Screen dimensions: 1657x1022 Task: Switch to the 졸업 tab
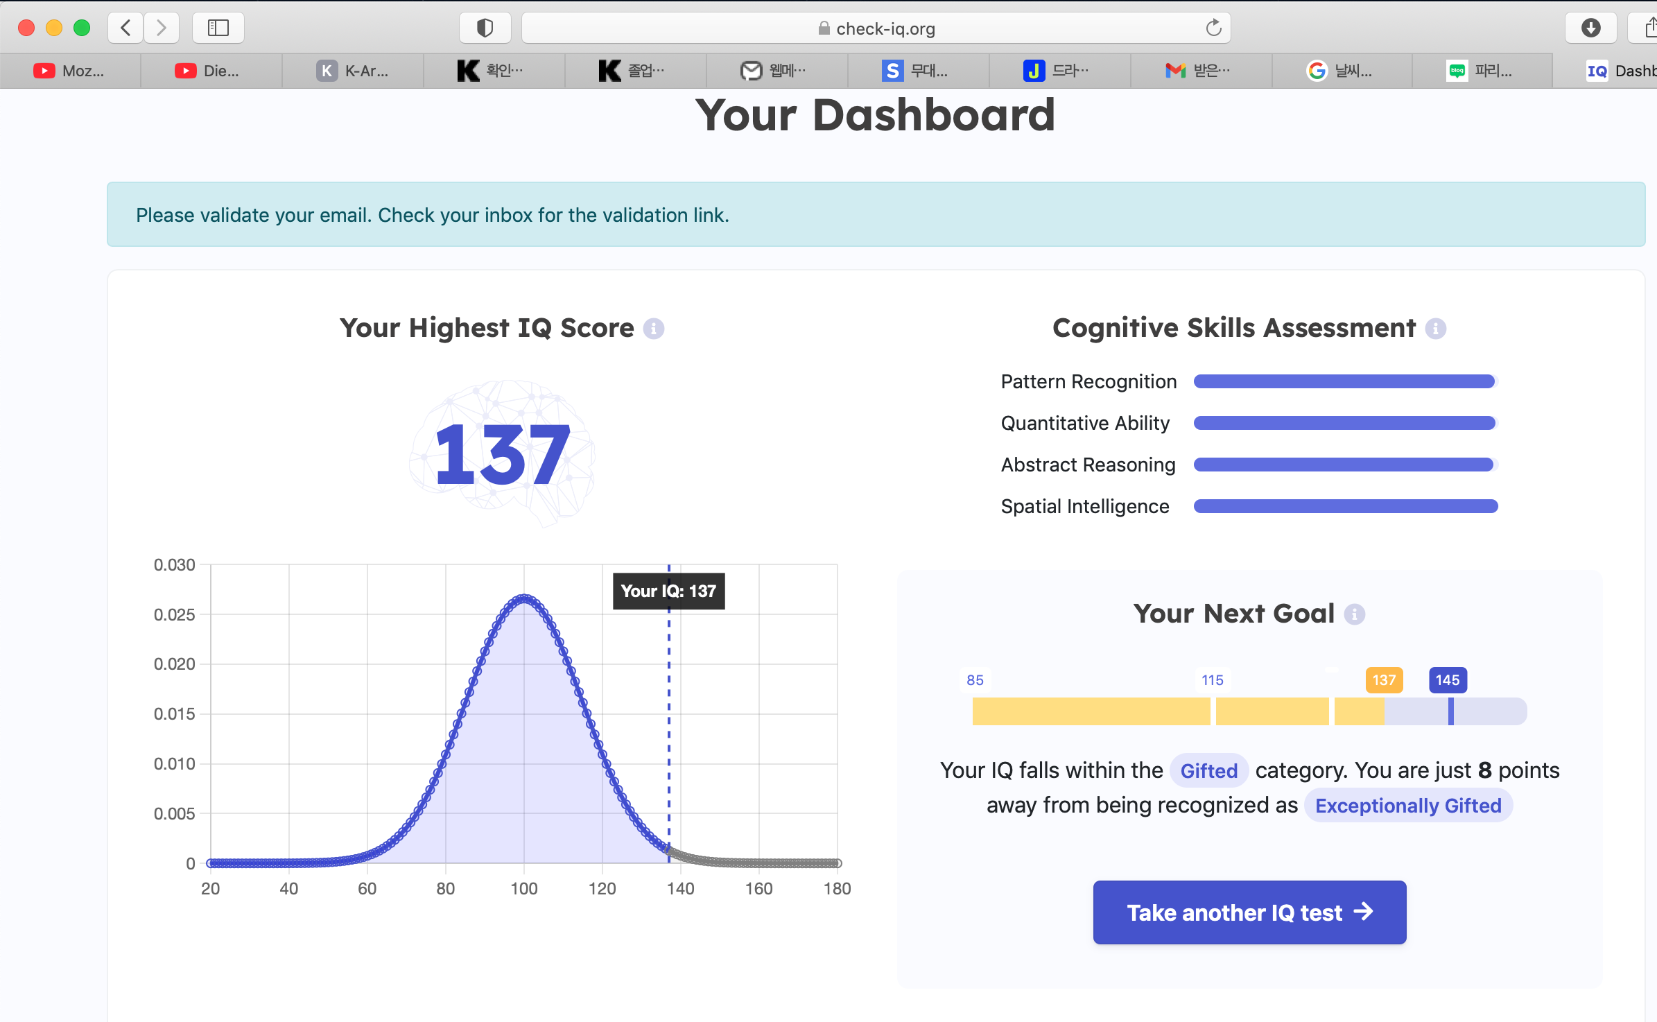(636, 71)
